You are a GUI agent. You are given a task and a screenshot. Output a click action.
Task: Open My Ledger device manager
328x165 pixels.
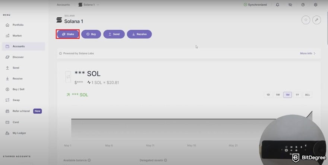click(x=19, y=133)
